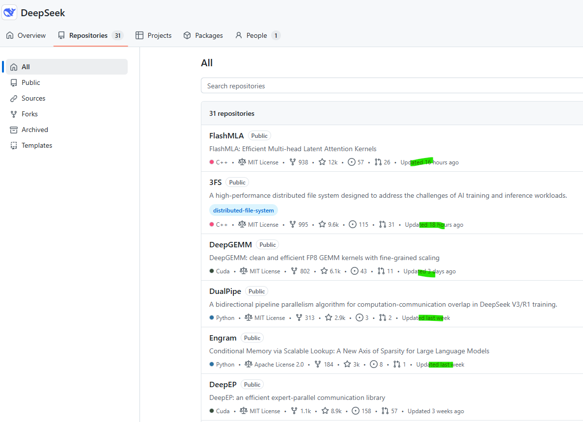Open the DeepEP repository
The width and height of the screenshot is (583, 422).
pos(222,385)
